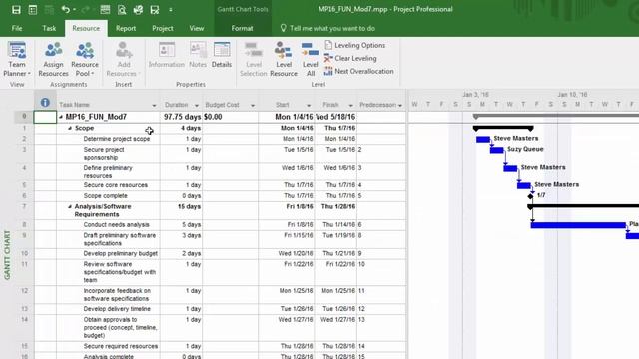Open the Start column filter dropdown
The width and height of the screenshot is (639, 359).
point(309,105)
